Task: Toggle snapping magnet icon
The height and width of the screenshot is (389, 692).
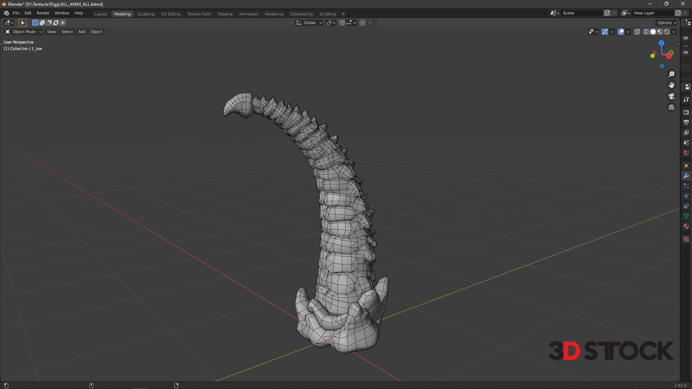Action: [x=342, y=23]
